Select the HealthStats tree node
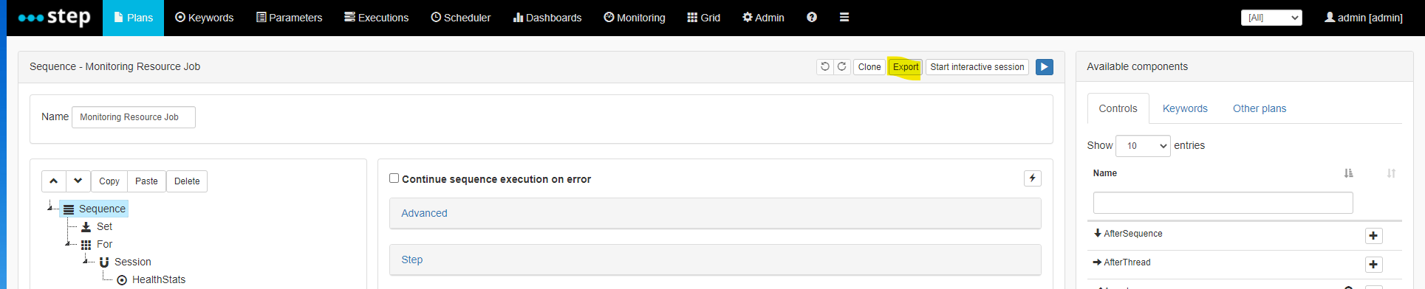The width and height of the screenshot is (1425, 289). 151,279
